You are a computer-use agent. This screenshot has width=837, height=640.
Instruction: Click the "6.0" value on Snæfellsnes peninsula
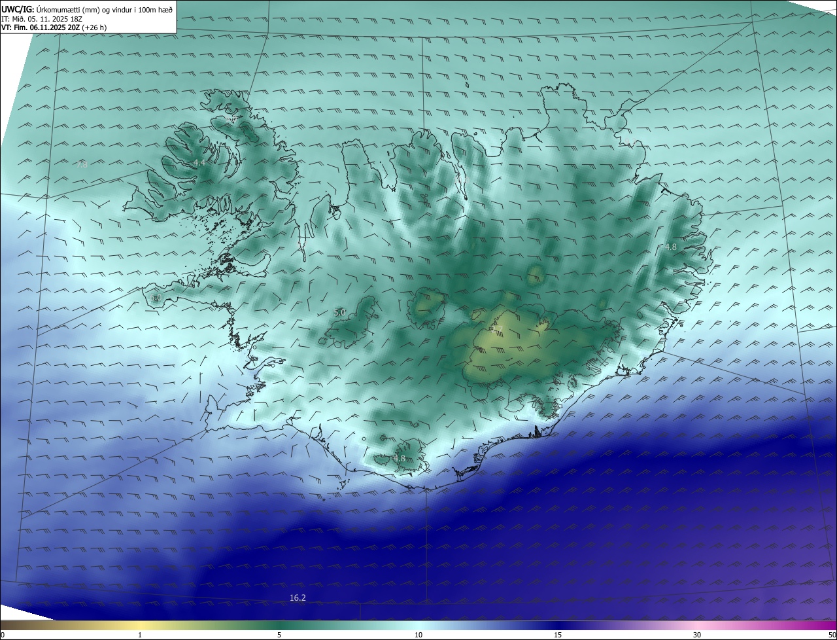[156, 298]
